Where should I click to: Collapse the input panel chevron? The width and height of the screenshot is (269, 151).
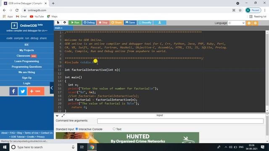(57, 116)
